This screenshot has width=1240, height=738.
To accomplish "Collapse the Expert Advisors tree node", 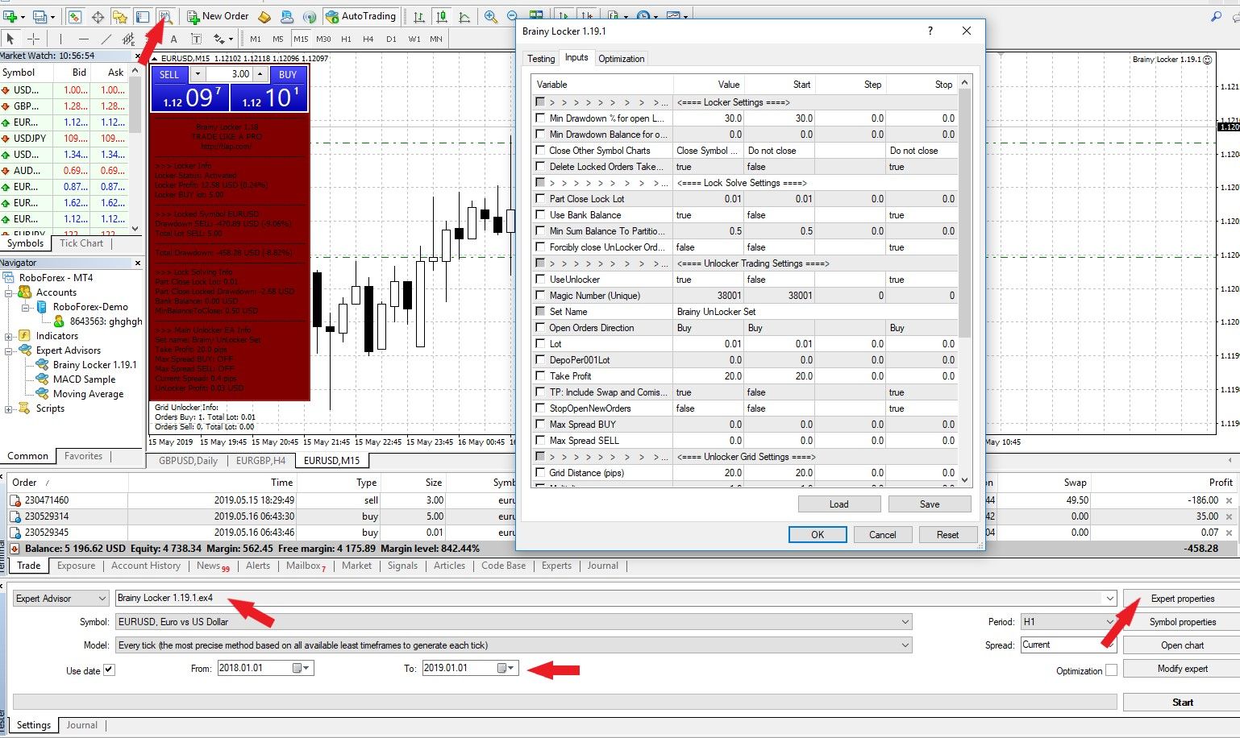I will (8, 351).
